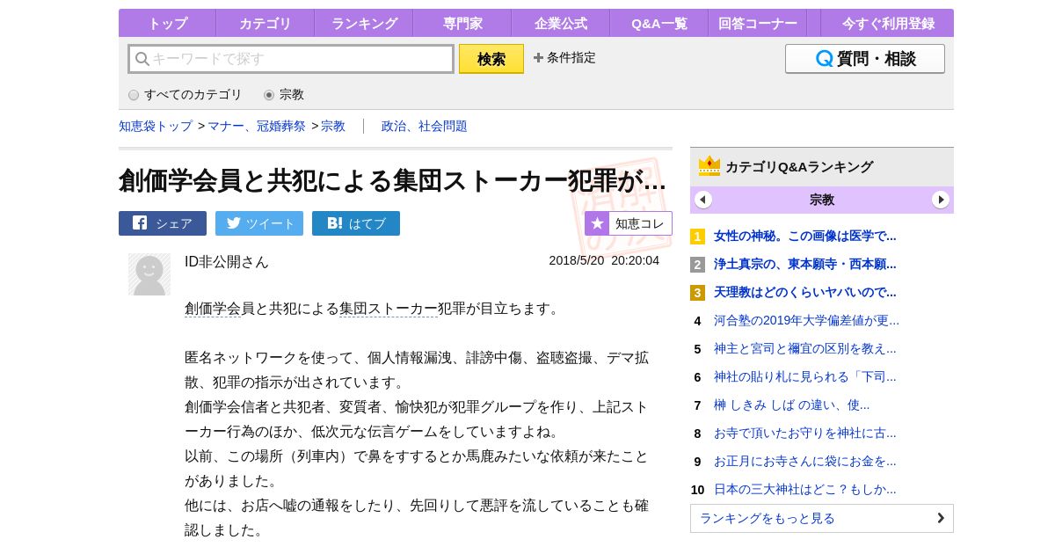
Task: Expand the 条件指定 search conditions
Action: click(564, 58)
